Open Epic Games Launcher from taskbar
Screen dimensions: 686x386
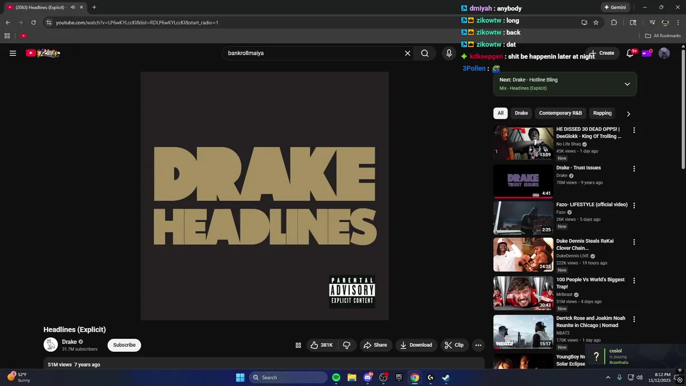point(399,377)
